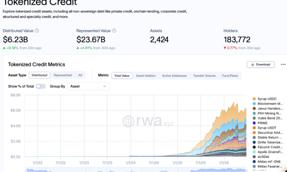
Task: Select All asset type
Action: (80, 75)
